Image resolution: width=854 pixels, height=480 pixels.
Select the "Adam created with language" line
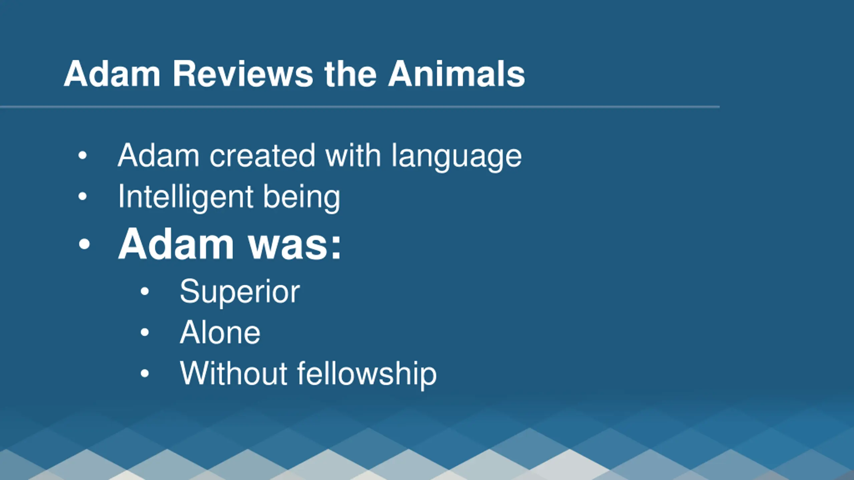pyautogui.click(x=320, y=156)
